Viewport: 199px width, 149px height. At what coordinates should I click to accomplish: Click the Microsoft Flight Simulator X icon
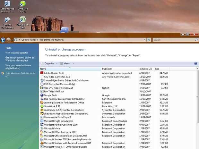42,121
